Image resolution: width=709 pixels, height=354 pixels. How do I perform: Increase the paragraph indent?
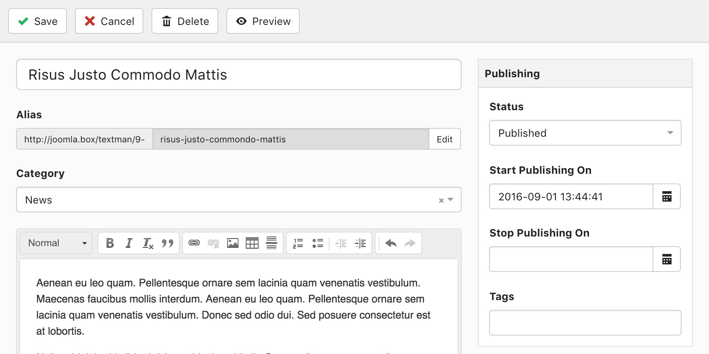coord(360,243)
